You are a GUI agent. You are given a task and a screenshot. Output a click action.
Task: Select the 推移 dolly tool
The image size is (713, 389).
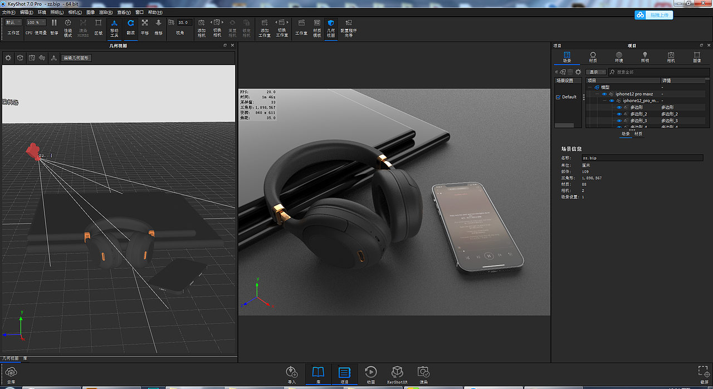[x=159, y=27]
